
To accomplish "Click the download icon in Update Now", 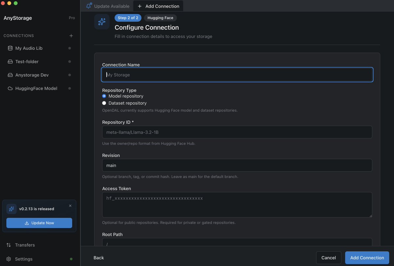I will (27, 223).
